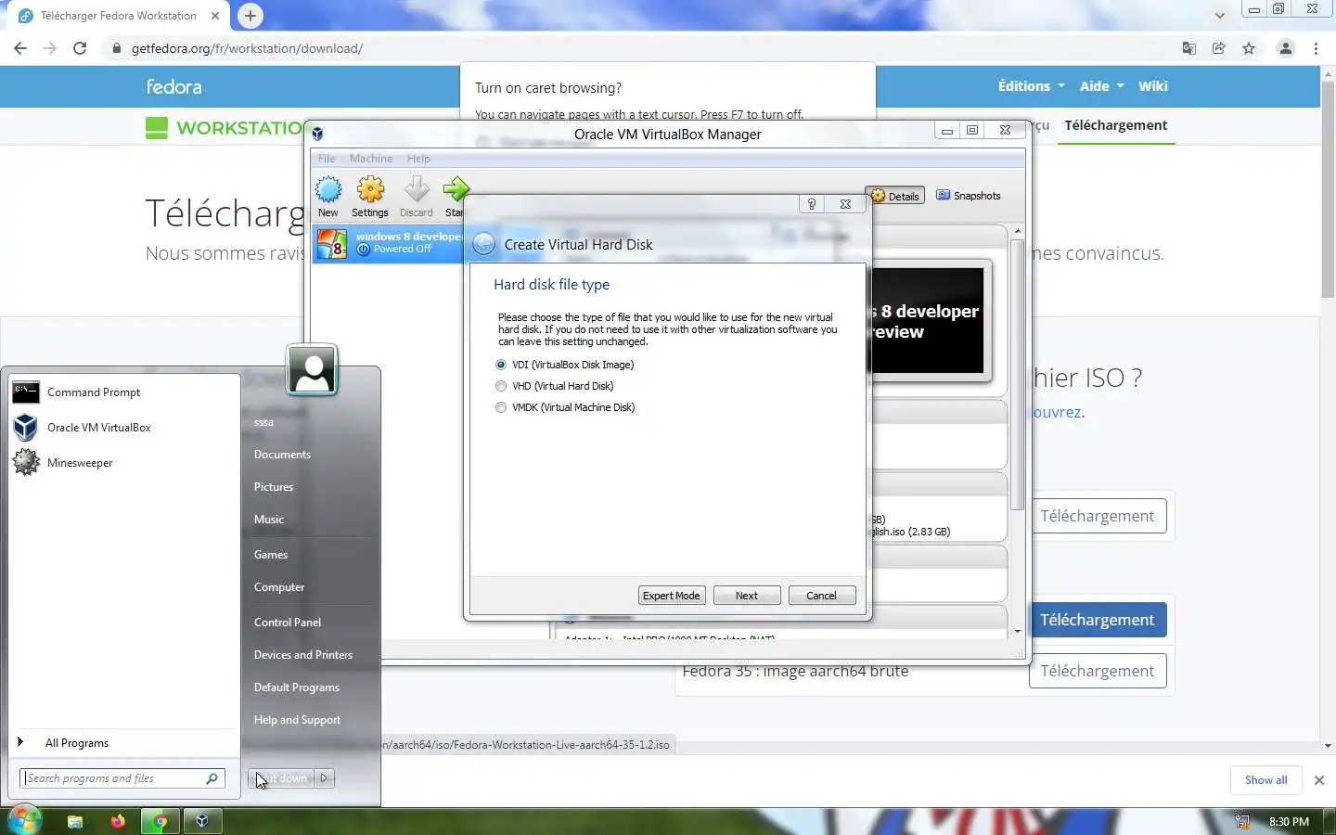Image resolution: width=1336 pixels, height=835 pixels.
Task: Open Pictures from Start menu
Action: (x=274, y=487)
